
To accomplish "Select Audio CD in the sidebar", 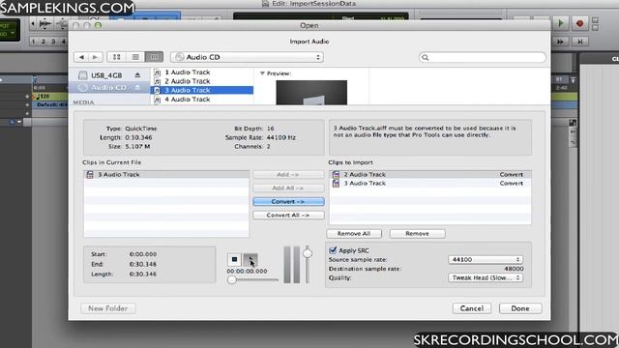I will point(109,87).
